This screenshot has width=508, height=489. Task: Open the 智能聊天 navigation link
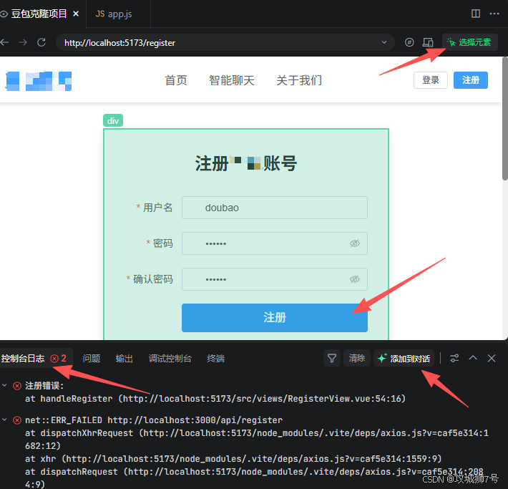coord(232,80)
